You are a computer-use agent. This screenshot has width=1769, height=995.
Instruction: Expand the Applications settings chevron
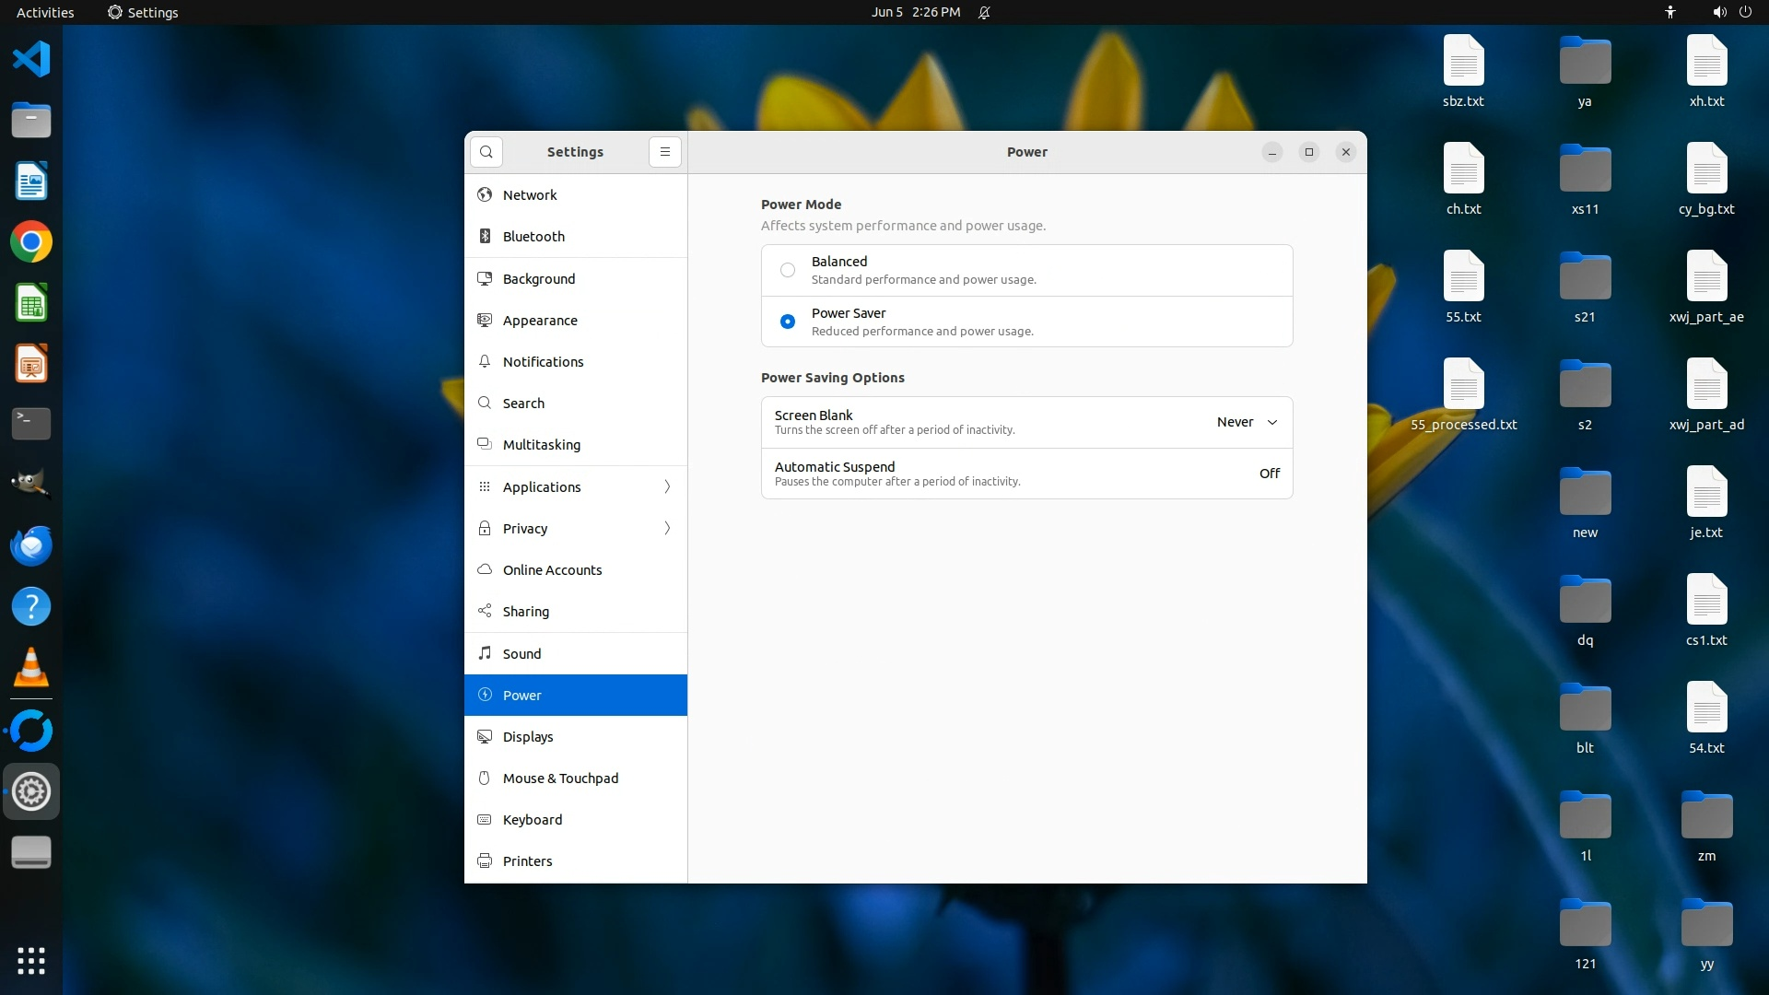tap(667, 486)
